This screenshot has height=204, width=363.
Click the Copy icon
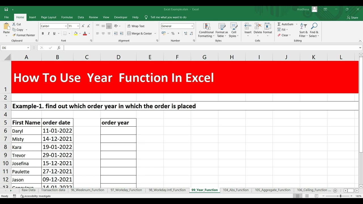(14, 30)
